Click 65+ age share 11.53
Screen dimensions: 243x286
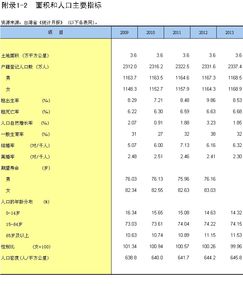pos(236,235)
